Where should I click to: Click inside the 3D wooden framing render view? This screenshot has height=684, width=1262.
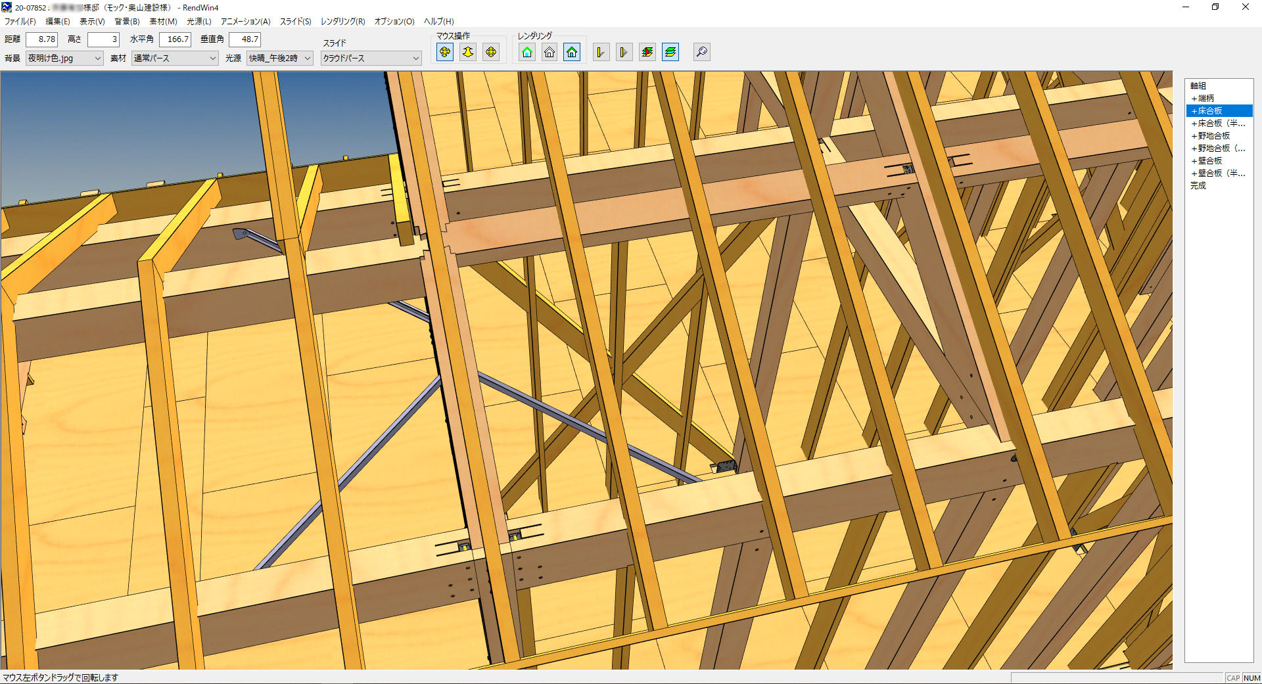point(586,370)
